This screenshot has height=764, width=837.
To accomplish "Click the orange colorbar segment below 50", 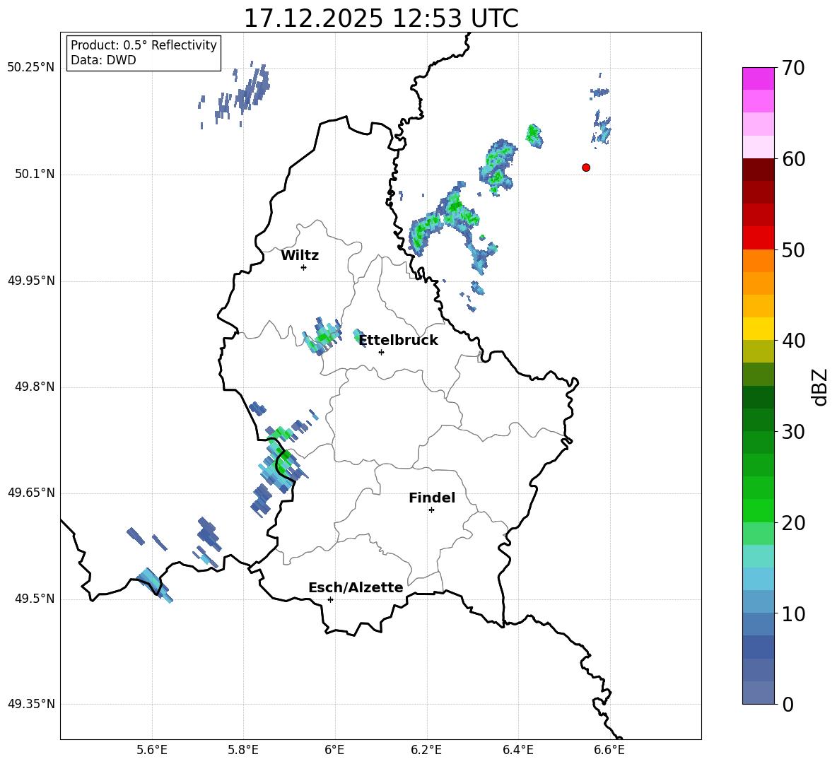I will coord(758,260).
